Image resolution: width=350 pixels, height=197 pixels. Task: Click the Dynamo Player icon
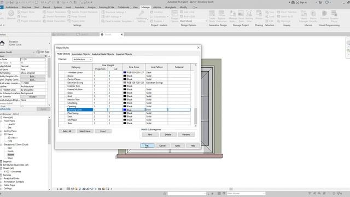[x=334, y=14]
